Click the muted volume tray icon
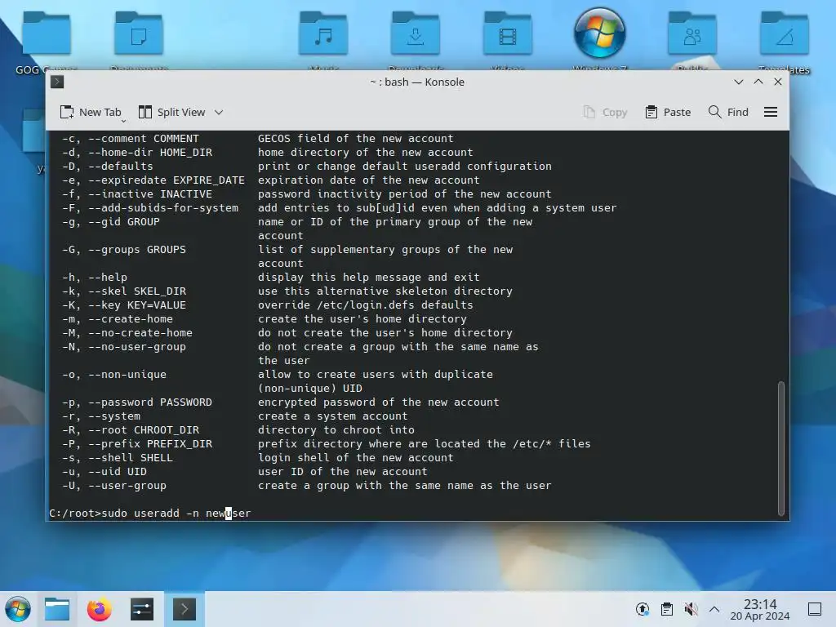836x627 pixels. click(691, 609)
